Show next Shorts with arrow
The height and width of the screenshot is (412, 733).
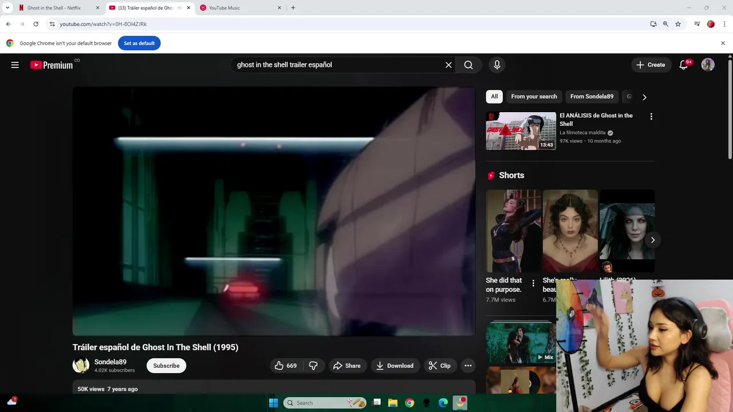652,240
